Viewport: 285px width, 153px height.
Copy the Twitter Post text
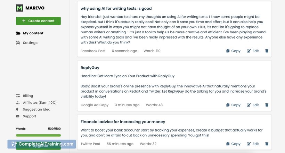(x=233, y=144)
